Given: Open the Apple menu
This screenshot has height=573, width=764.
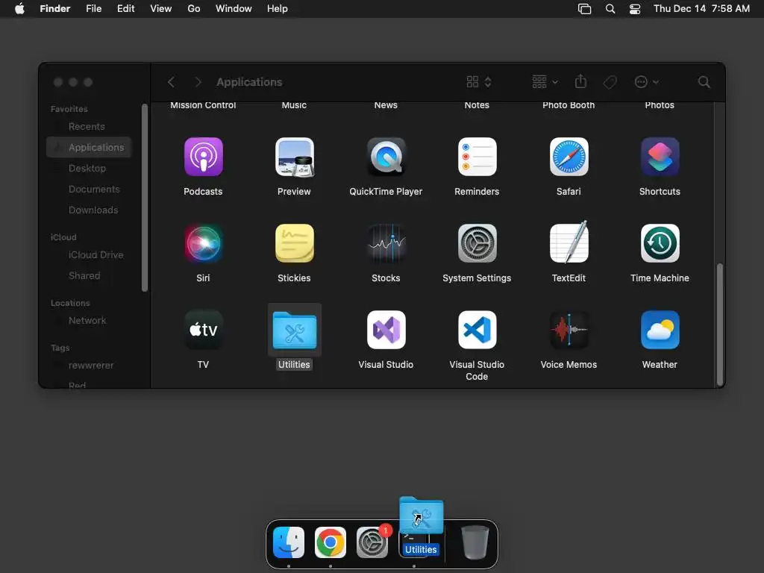Looking at the screenshot, I should (x=19, y=9).
